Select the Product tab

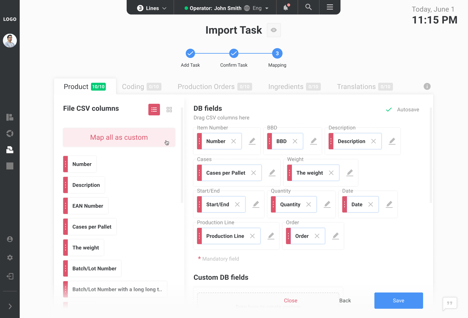click(85, 87)
